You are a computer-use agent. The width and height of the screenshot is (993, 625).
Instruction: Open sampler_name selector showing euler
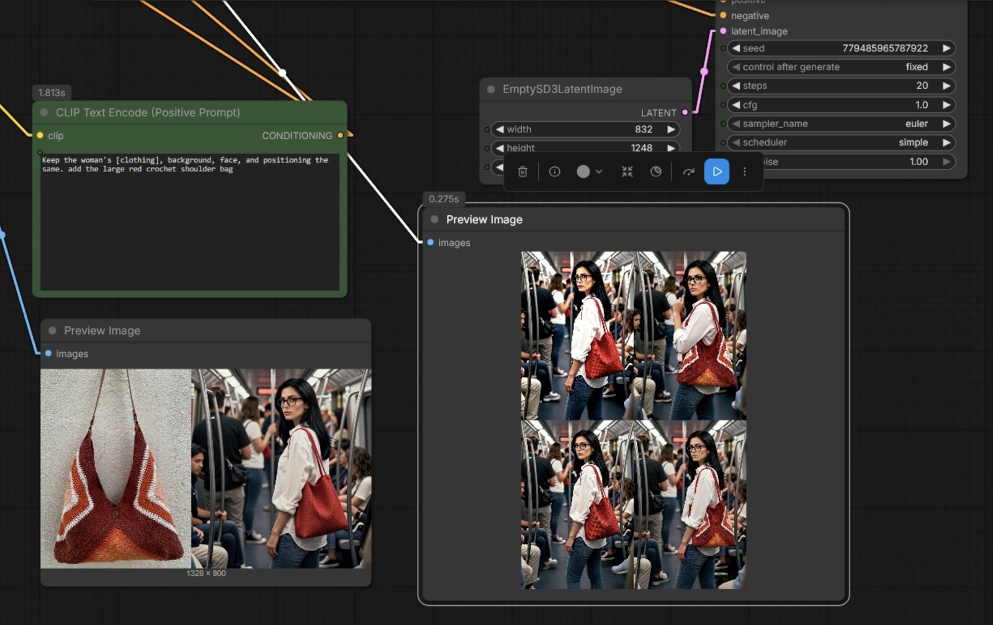coord(841,124)
